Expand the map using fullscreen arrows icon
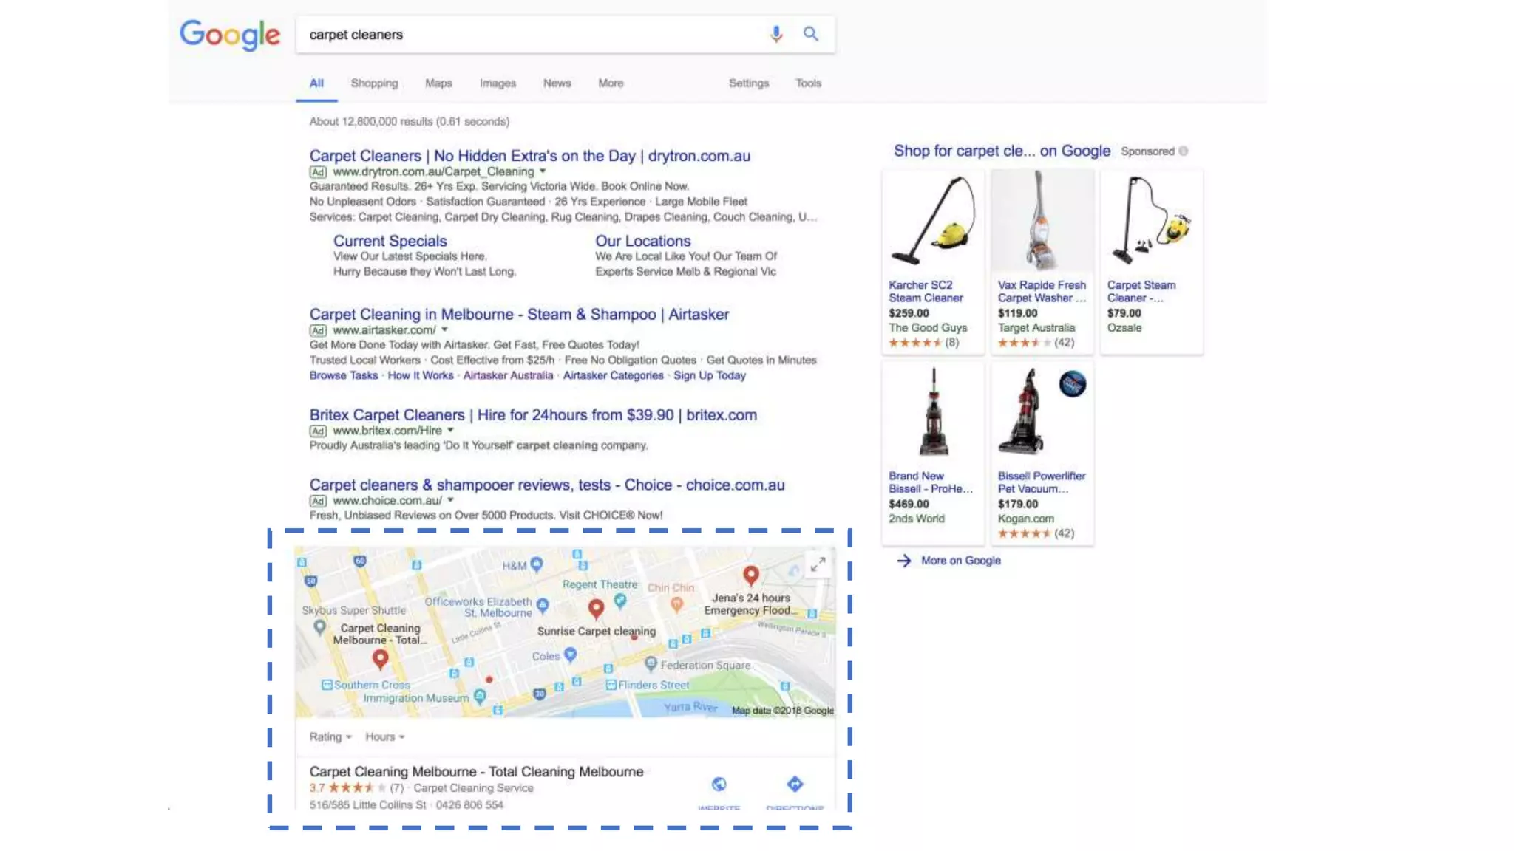Image resolution: width=1514 pixels, height=851 pixels. coord(817,565)
